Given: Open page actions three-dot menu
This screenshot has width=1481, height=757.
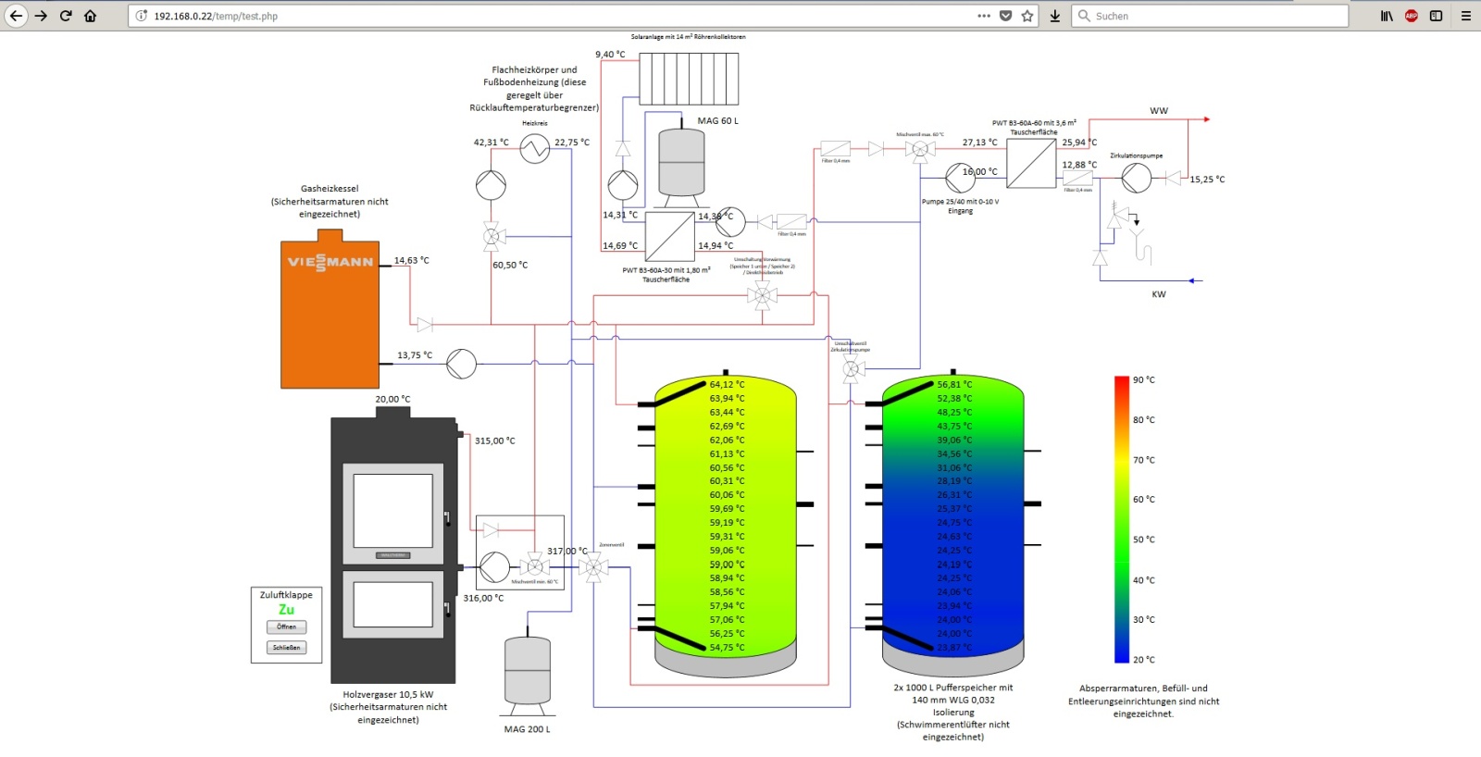Looking at the screenshot, I should coord(984,16).
